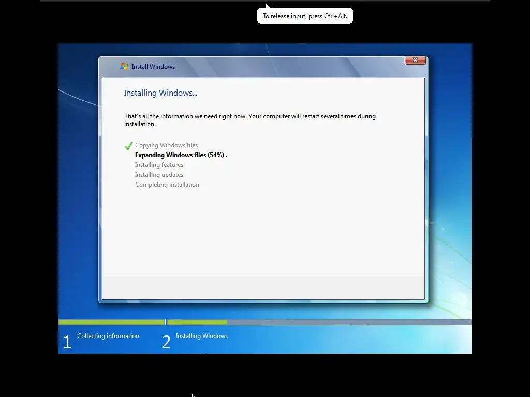Click the green checkmark beside Copying Windows files
The width and height of the screenshot is (530, 397).
128,146
